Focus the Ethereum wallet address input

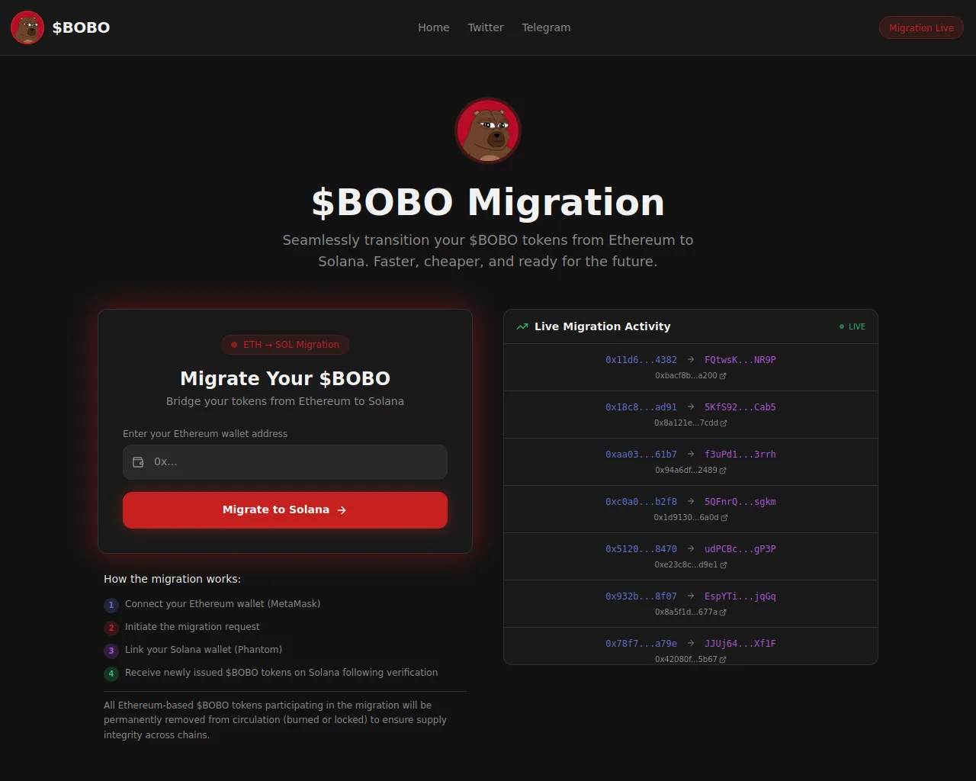[x=285, y=462]
